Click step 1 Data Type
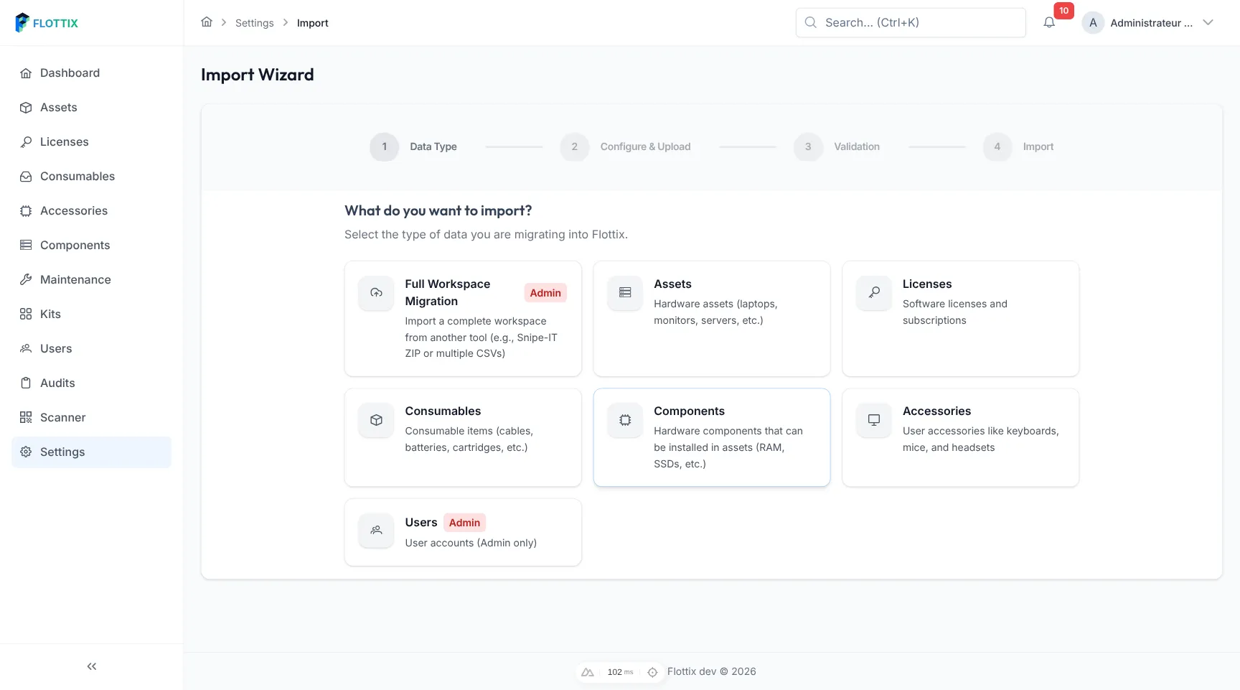Viewport: 1240px width, 690px height. coord(413,146)
